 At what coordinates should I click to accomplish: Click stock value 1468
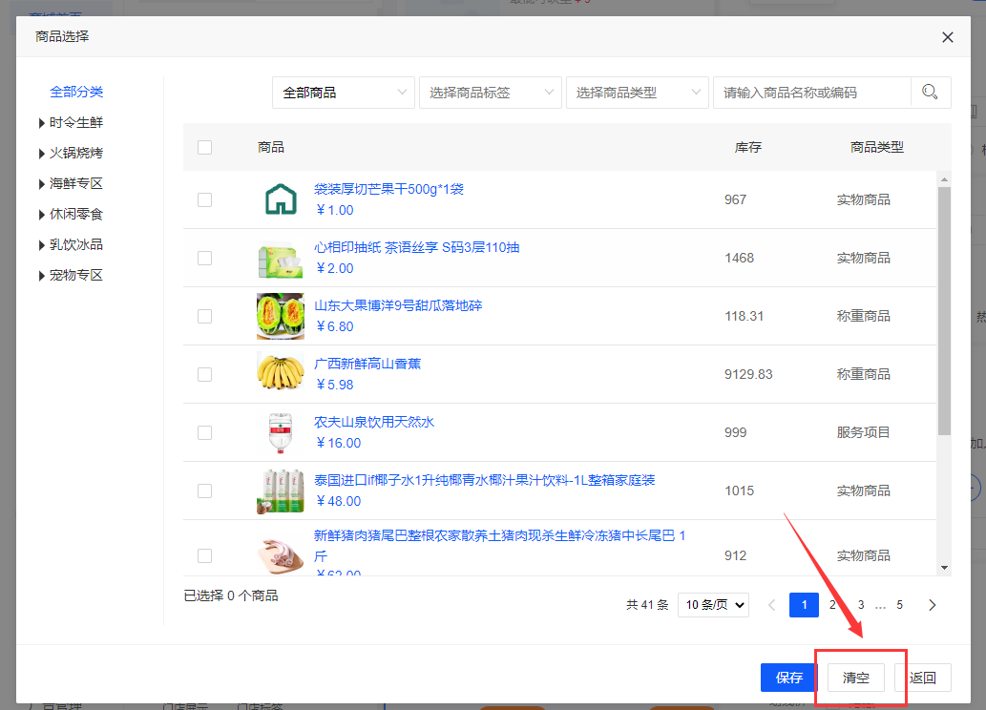tap(739, 258)
